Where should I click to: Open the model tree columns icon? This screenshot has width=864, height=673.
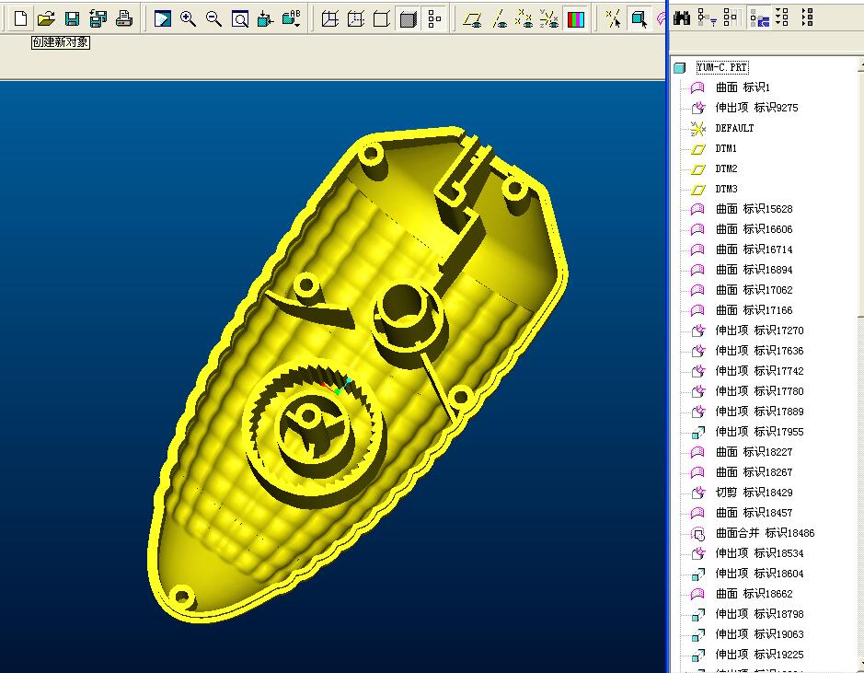731,17
